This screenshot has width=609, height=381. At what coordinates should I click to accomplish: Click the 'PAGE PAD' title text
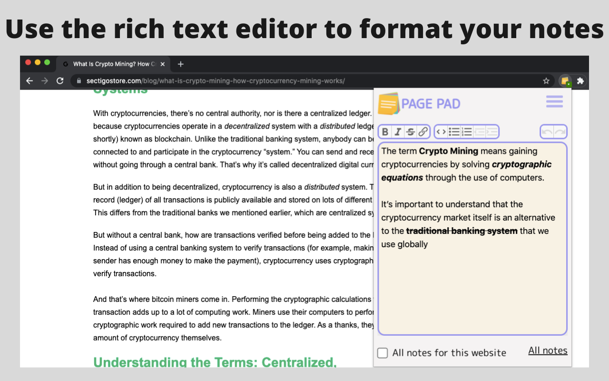click(431, 104)
